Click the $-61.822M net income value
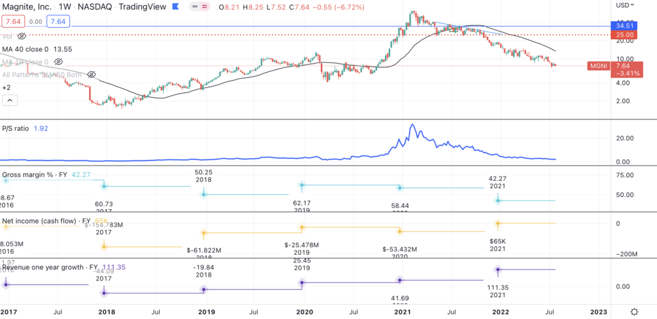 click(x=204, y=250)
